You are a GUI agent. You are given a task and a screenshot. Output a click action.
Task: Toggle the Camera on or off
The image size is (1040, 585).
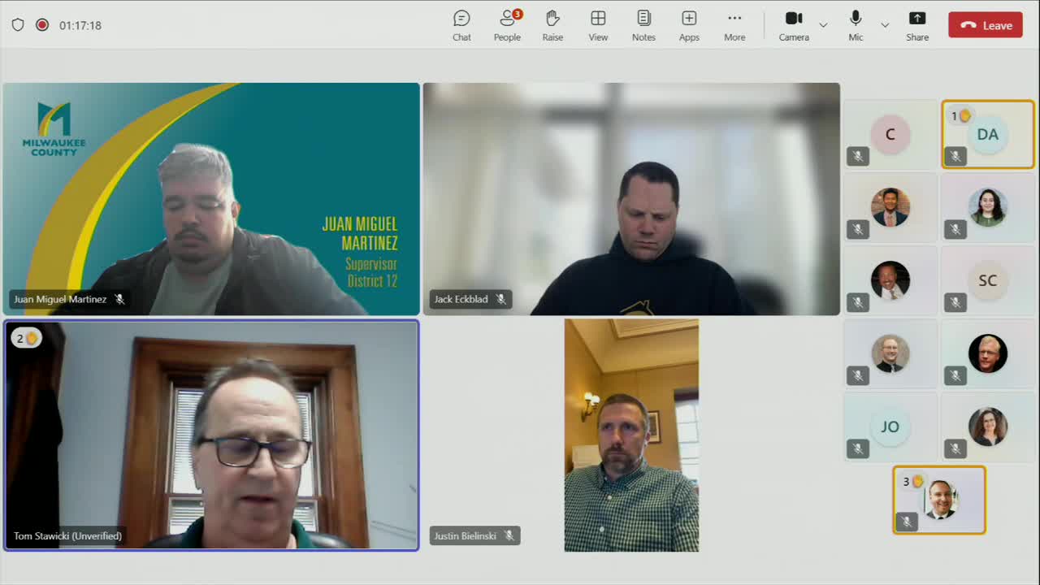(794, 26)
